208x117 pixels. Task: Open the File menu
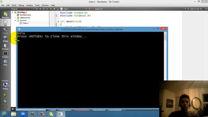(x=3, y=5)
